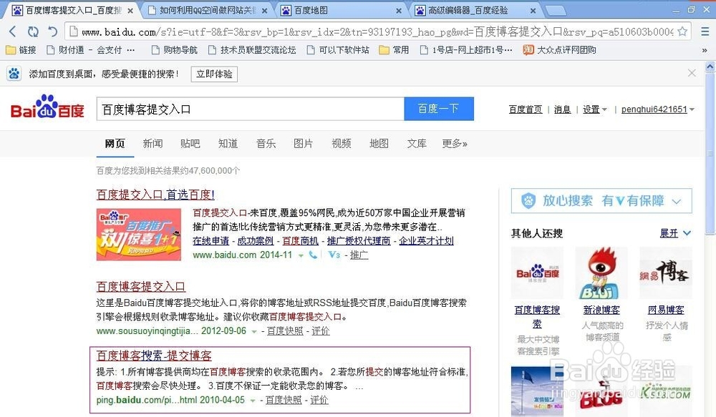Click 评价 for the ping.baidu.com result

(x=319, y=400)
